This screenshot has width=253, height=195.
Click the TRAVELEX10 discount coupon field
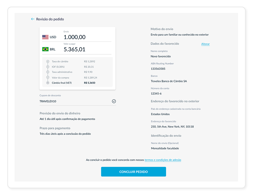click(74, 101)
